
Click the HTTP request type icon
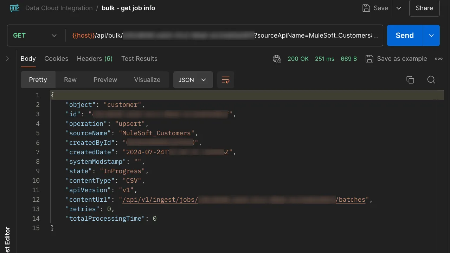click(x=14, y=8)
